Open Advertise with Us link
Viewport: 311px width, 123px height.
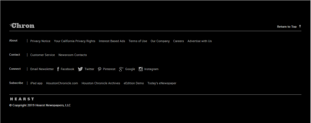point(200,41)
